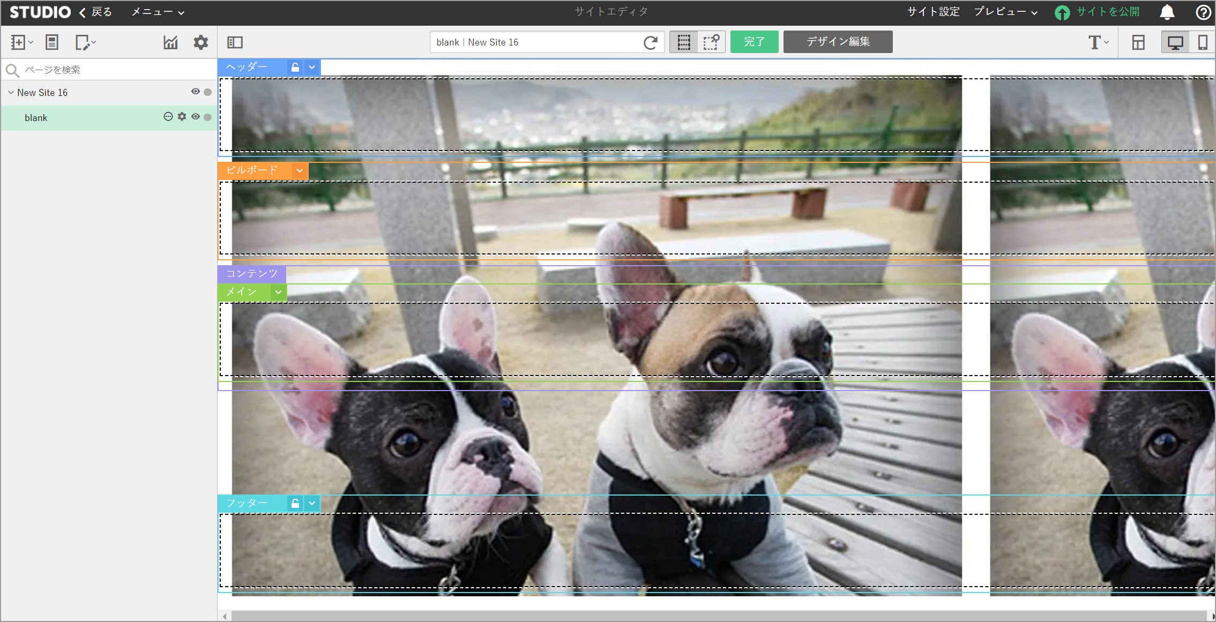Image resolution: width=1216 pixels, height=622 pixels.
Task: Click the add page icon in toolbar
Action: (19, 42)
